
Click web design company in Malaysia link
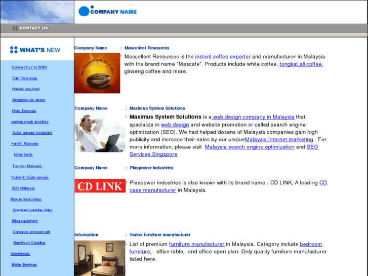coord(253,117)
